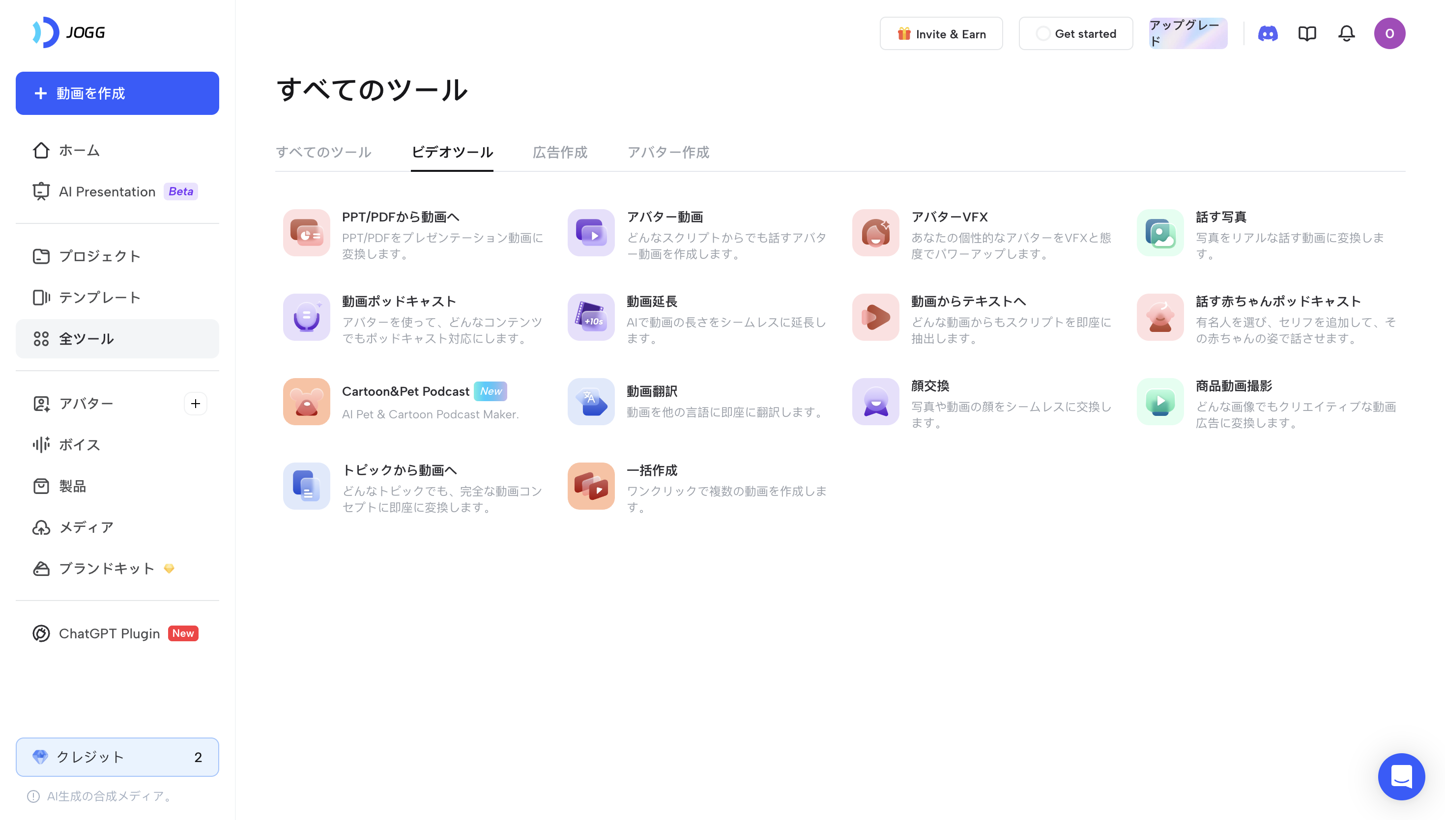Open the 動画からテキストへ tool icon

(x=875, y=317)
